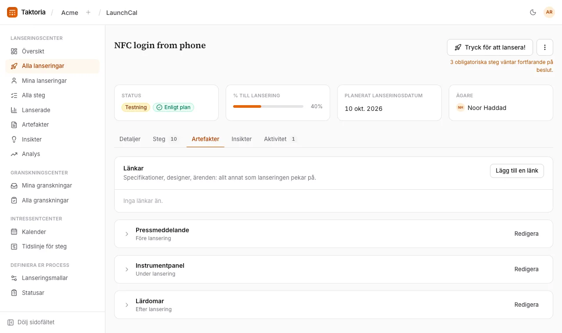Switch to the Aktivitet tab

click(x=281, y=139)
